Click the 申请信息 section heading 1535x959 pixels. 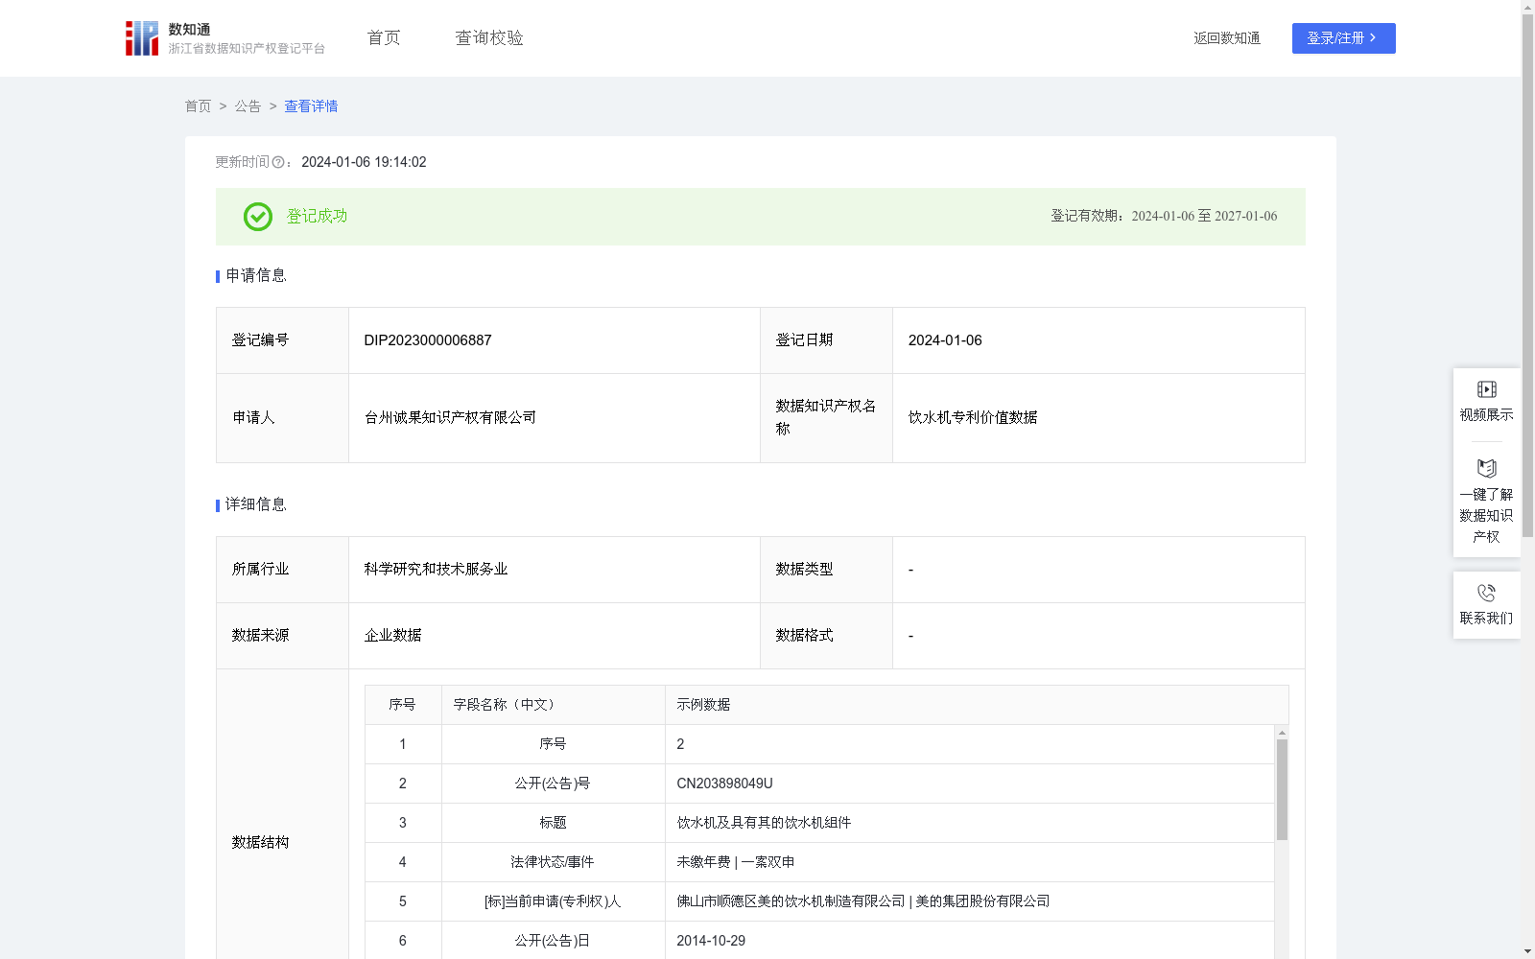pos(256,276)
